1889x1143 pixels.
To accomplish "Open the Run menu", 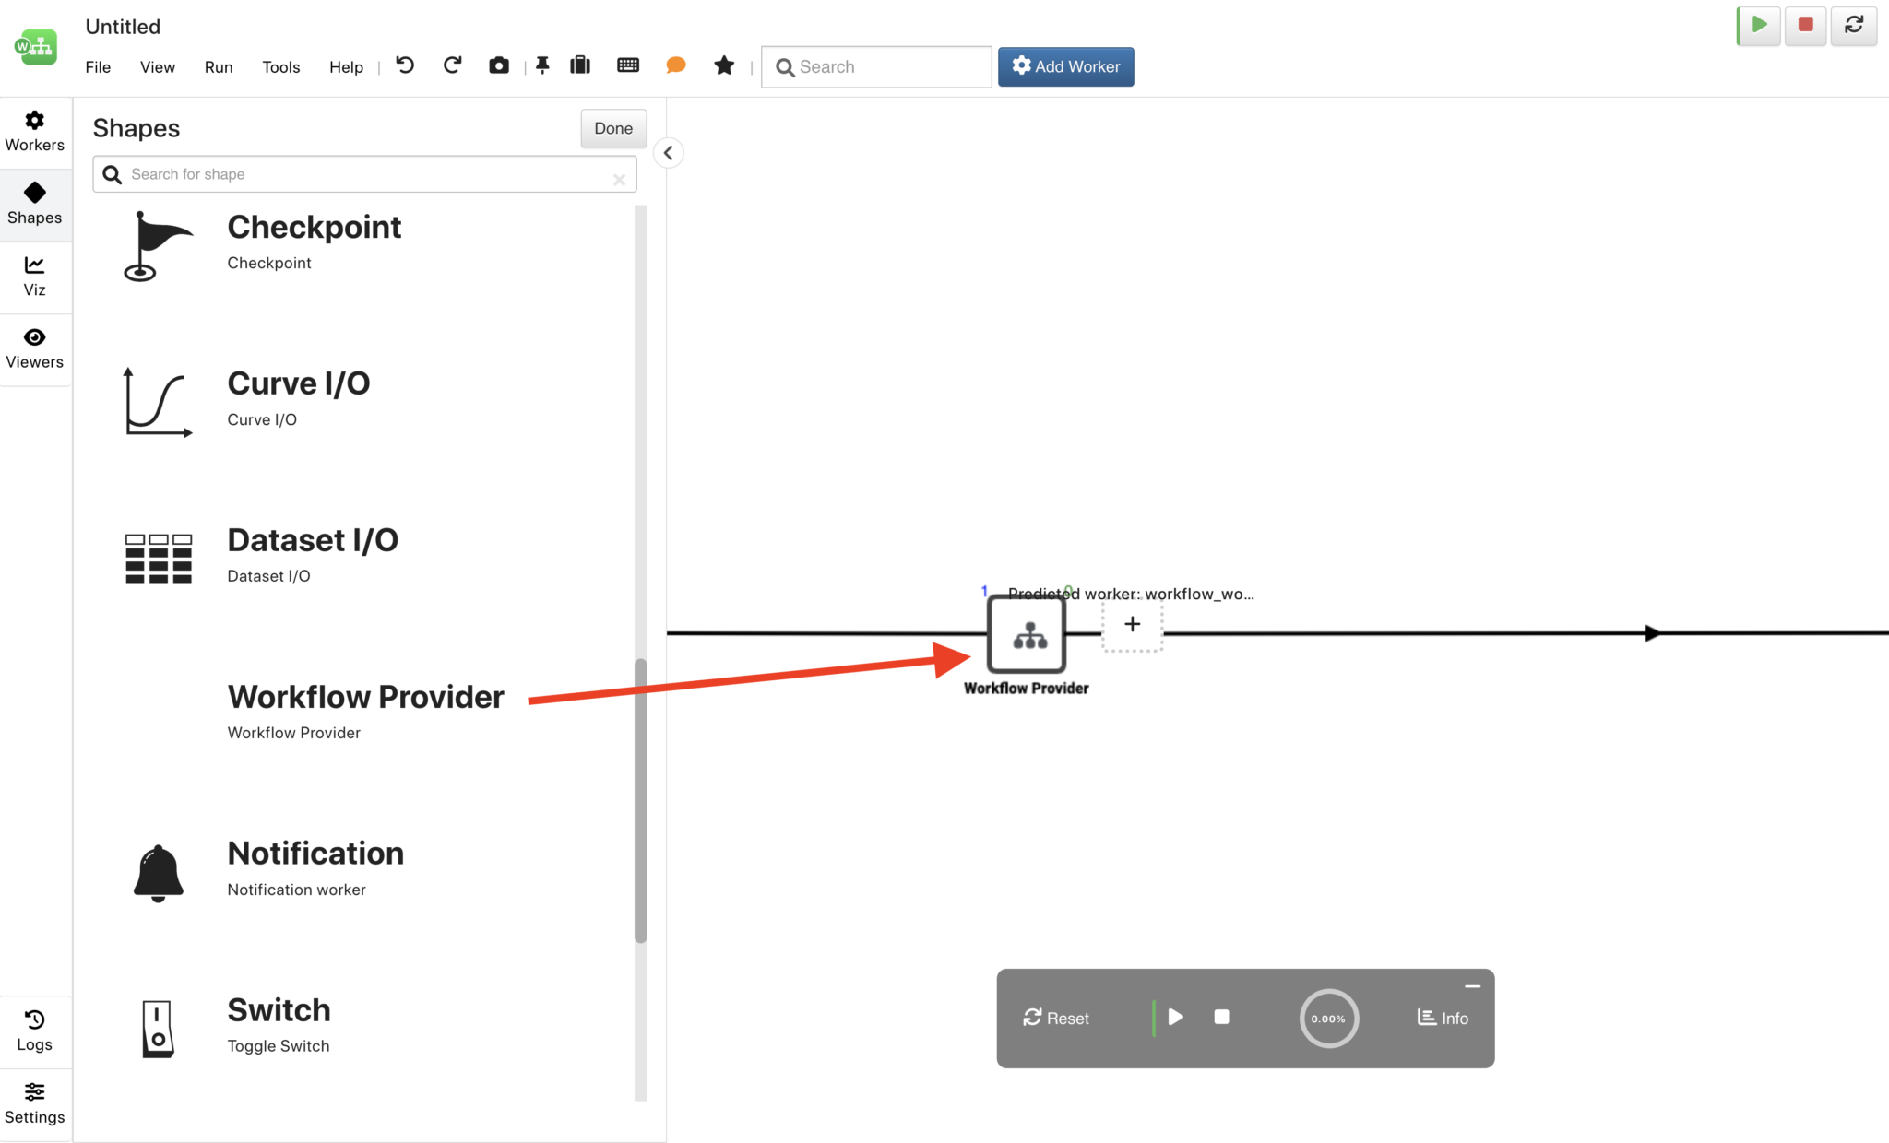I will 219,66.
